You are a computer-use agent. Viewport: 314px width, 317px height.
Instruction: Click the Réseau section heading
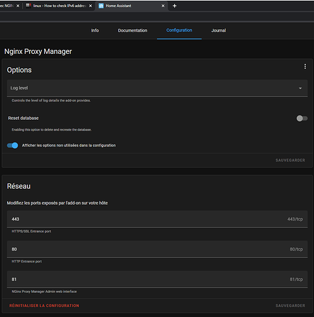[x=19, y=186]
